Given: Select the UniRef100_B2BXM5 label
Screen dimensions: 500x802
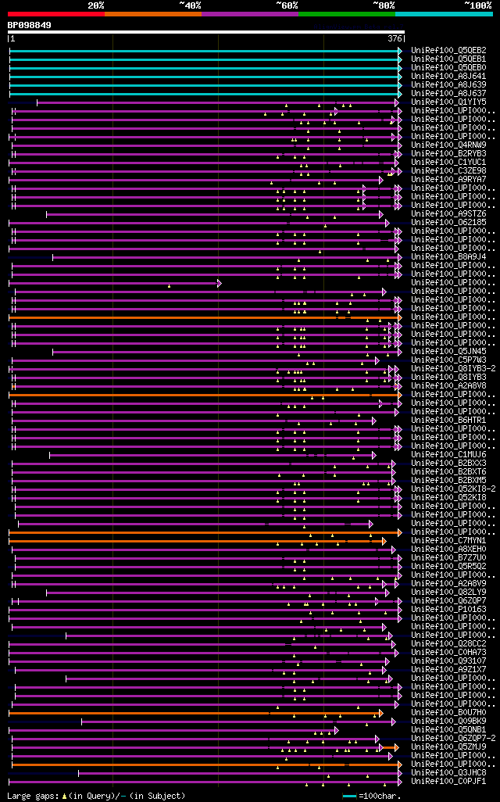Looking at the screenshot, I should point(448,480).
